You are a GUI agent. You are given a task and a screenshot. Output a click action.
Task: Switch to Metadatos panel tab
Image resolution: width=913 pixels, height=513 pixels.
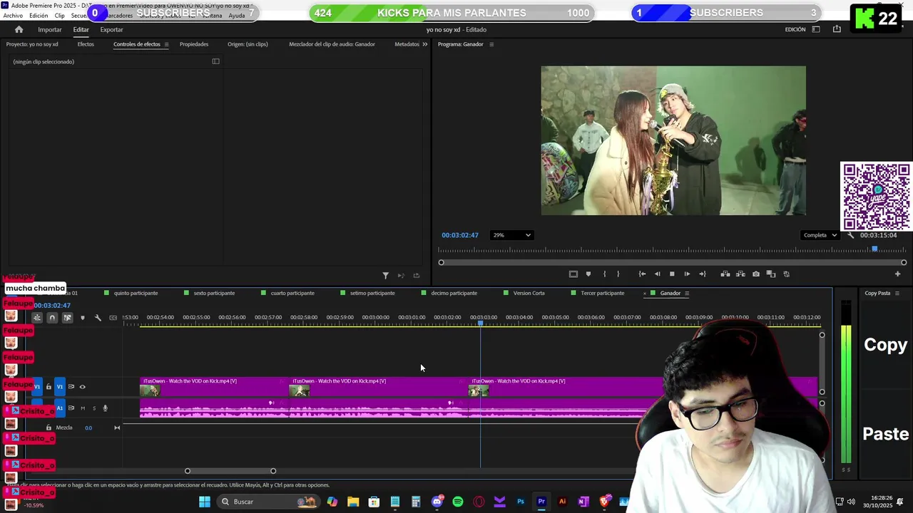(407, 44)
